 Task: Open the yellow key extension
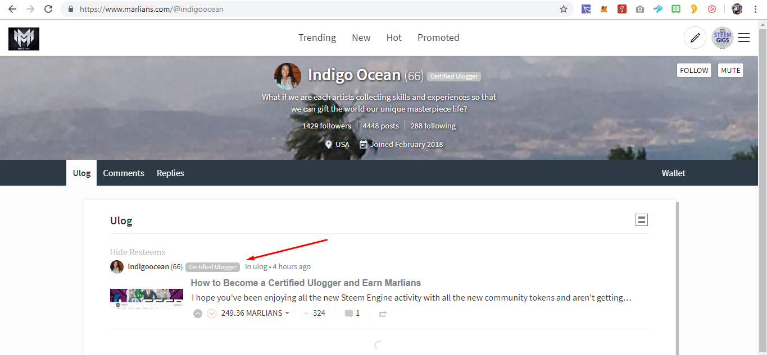694,9
